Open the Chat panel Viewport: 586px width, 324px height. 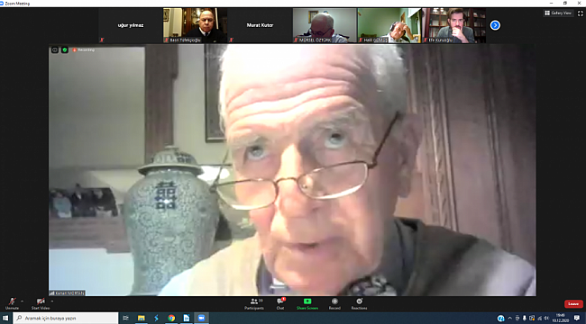point(280,304)
